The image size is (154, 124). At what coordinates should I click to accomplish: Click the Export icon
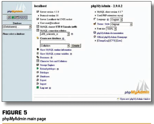37,80
